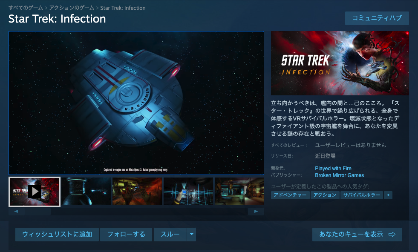This screenshot has height=252, width=418.
Task: Select the dark console screenshot thumbnail
Action: pyautogui.click(x=86, y=192)
